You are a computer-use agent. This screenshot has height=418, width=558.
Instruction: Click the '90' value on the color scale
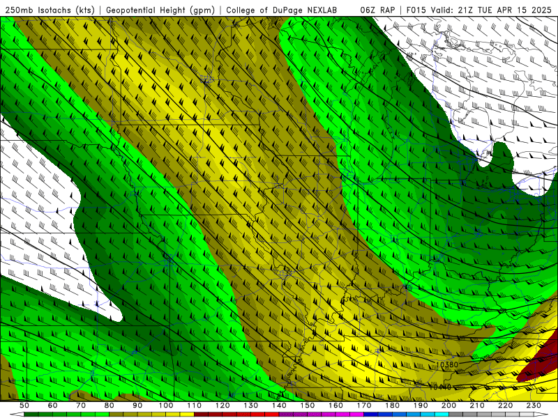tap(137, 405)
